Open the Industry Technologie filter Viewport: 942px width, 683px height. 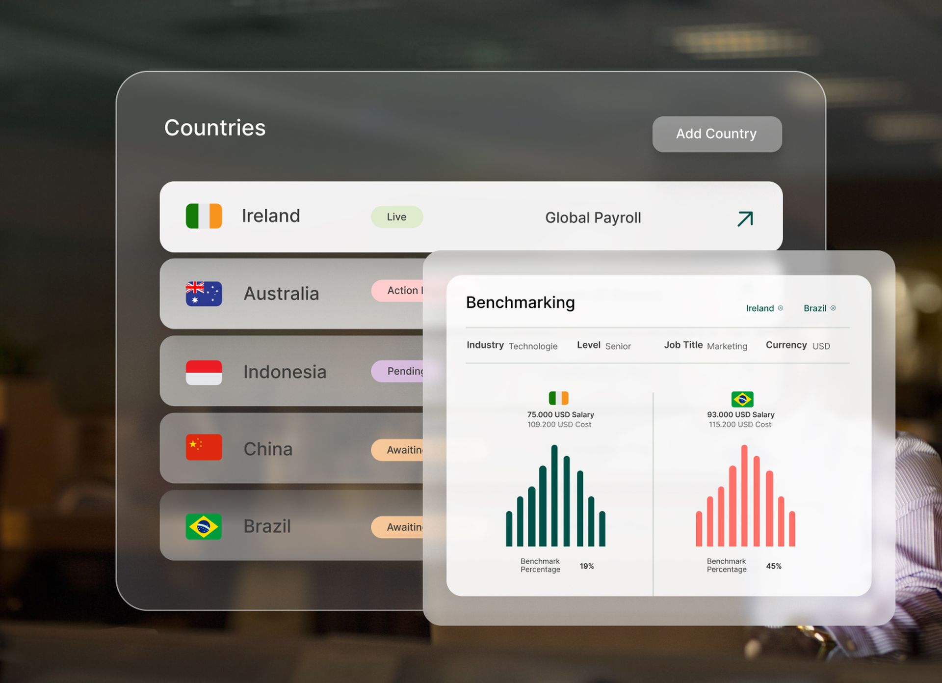point(533,346)
